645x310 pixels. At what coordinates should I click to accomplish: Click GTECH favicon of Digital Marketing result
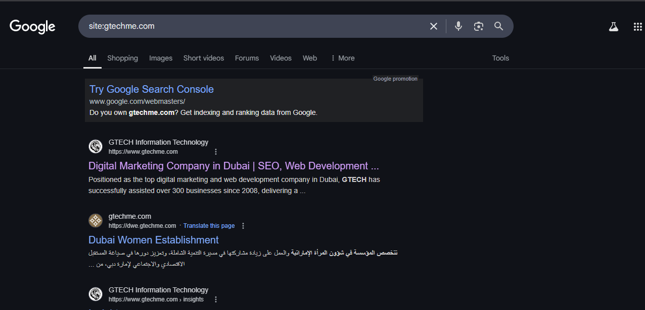click(x=96, y=147)
